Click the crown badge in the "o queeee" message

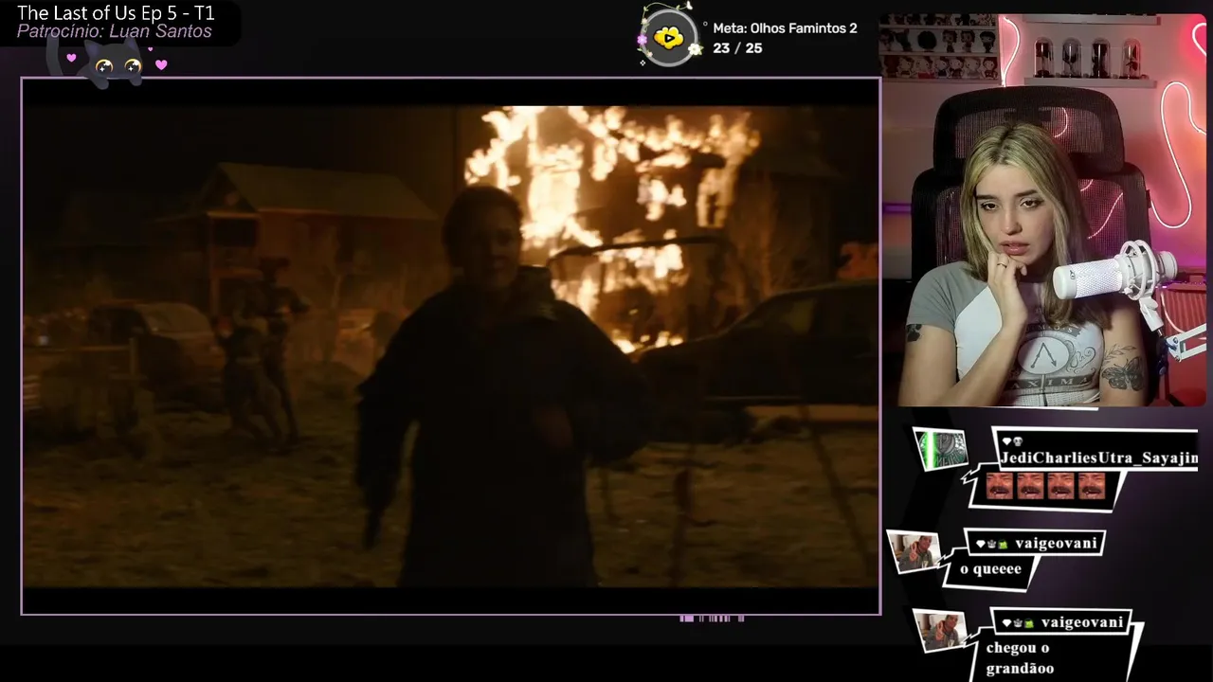click(993, 544)
